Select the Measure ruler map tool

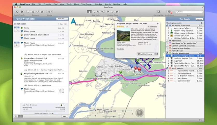[102, 12]
